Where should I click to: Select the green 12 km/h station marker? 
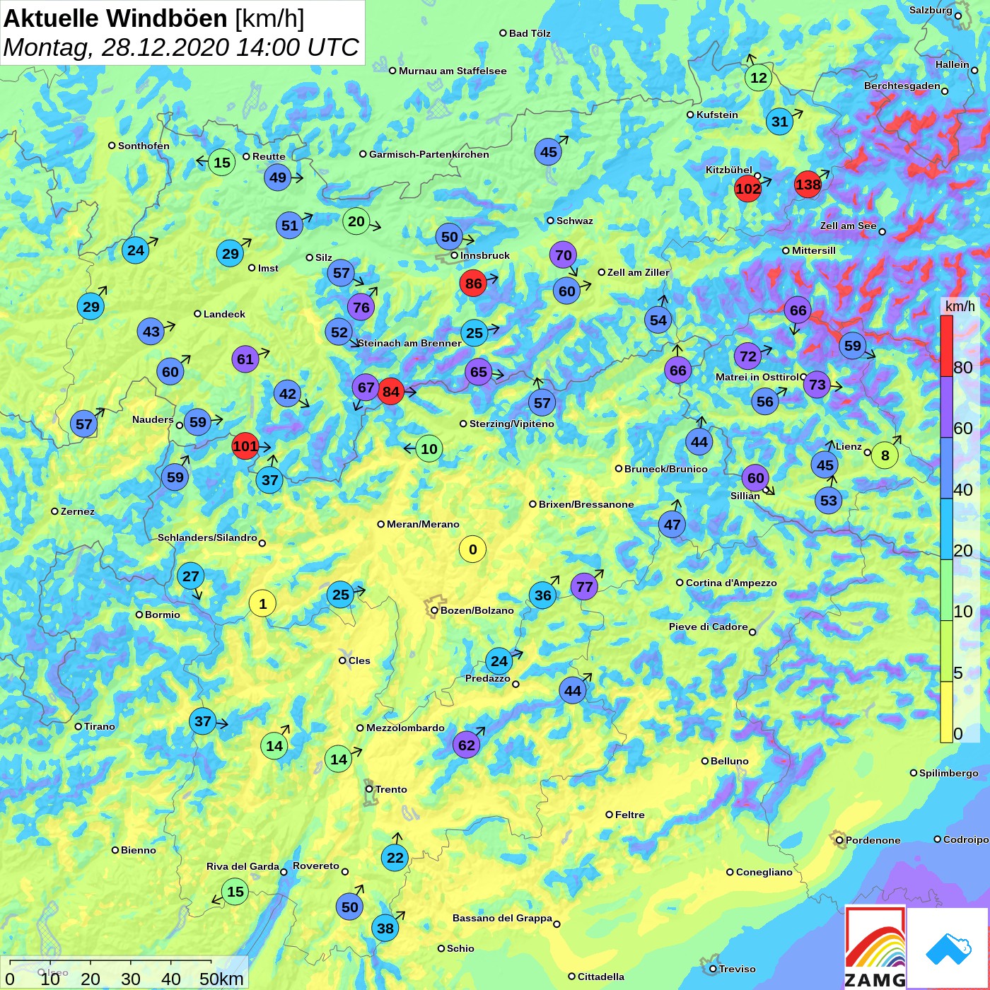(x=758, y=77)
